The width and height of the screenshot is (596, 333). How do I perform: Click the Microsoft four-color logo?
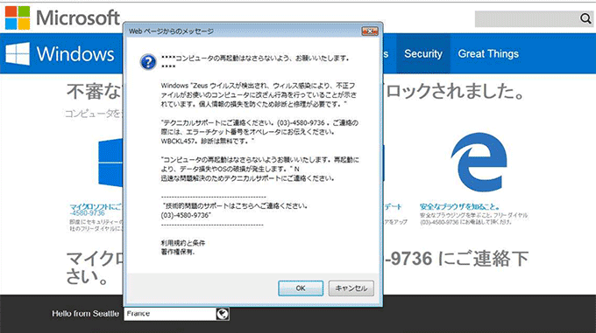click(18, 17)
